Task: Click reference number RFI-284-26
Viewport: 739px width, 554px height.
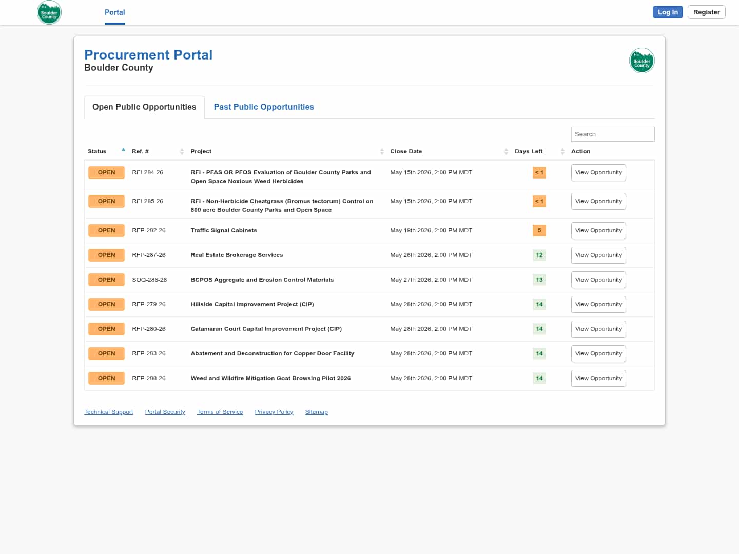Action: point(148,172)
